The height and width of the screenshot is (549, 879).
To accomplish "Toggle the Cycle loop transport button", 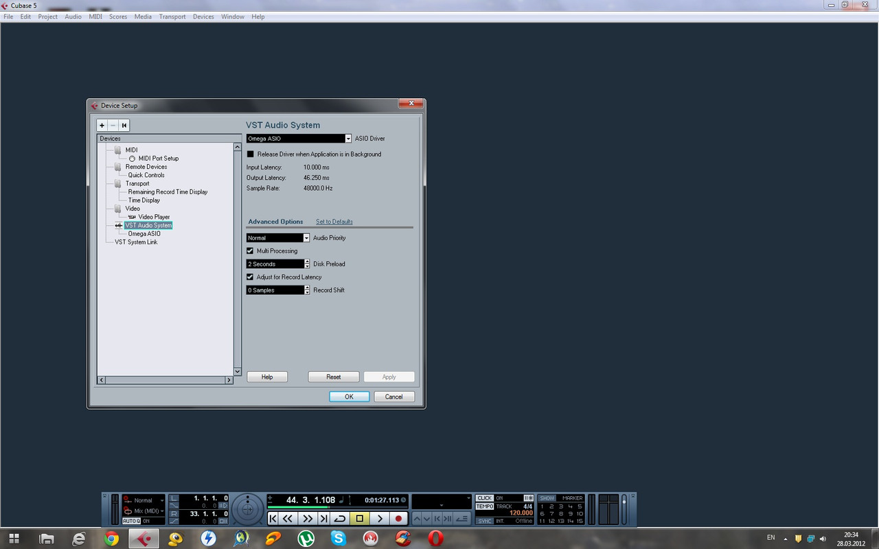I will point(340,519).
